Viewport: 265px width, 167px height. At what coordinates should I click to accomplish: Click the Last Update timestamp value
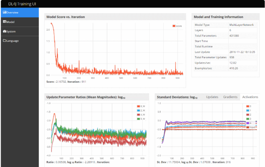click(x=242, y=52)
